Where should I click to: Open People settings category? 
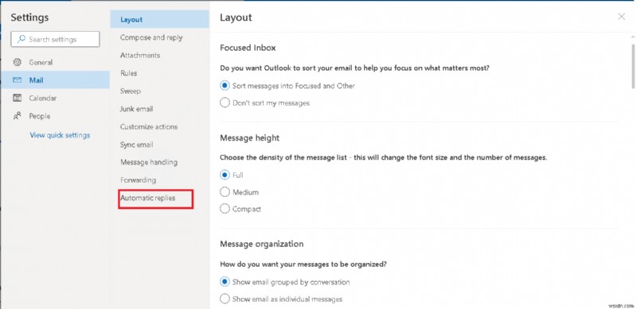(55, 116)
